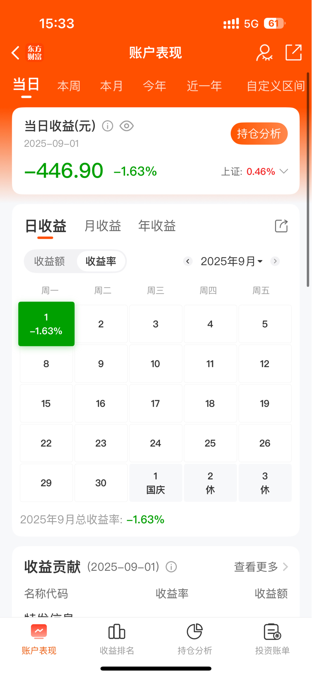Share the daily earnings calendar
The width and height of the screenshot is (312, 677).
[x=281, y=226]
